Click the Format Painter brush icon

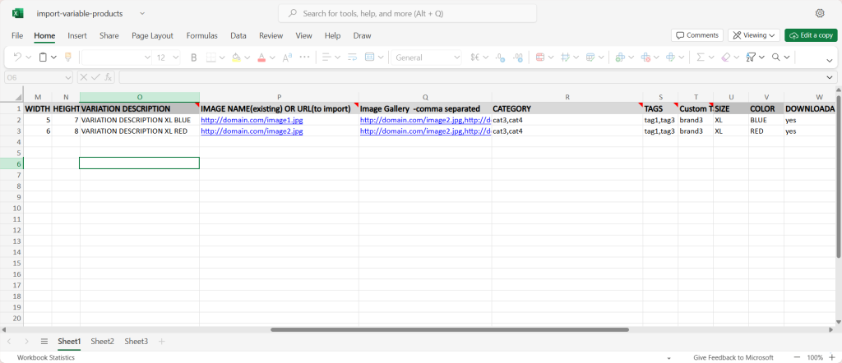pos(67,57)
